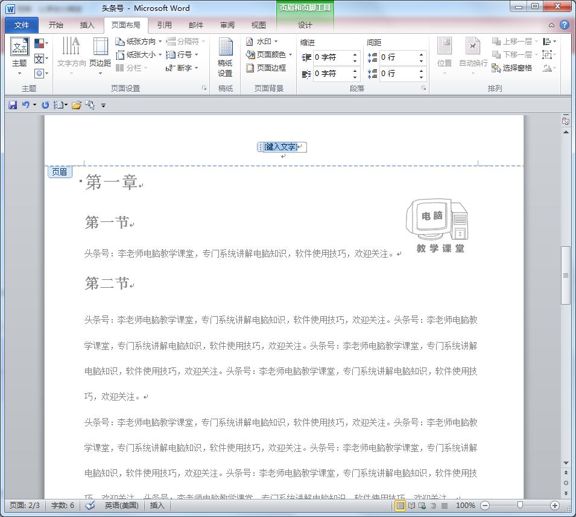Increase the left indent with the up stepper

pos(355,54)
